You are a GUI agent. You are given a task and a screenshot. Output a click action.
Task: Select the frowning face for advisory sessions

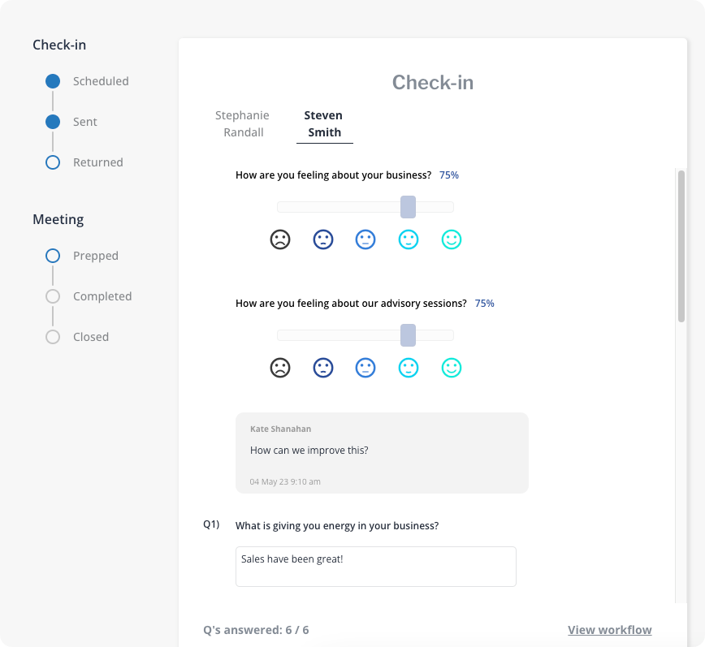click(280, 368)
